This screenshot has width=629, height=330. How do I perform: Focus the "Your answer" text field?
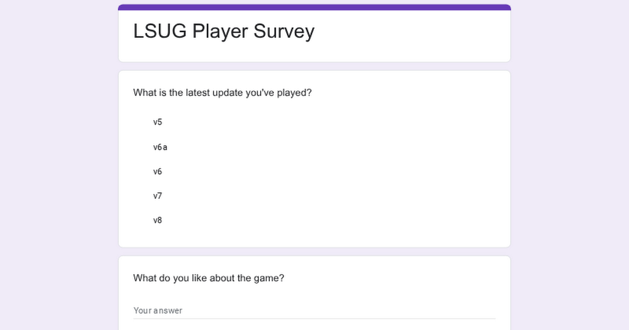[x=314, y=310]
